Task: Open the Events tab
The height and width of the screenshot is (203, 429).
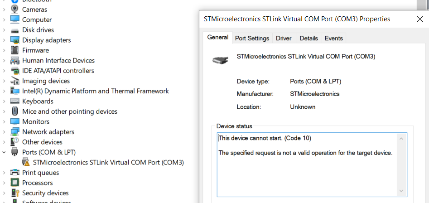Action: (334, 39)
